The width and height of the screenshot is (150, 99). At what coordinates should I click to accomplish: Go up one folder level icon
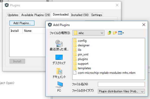109,33
